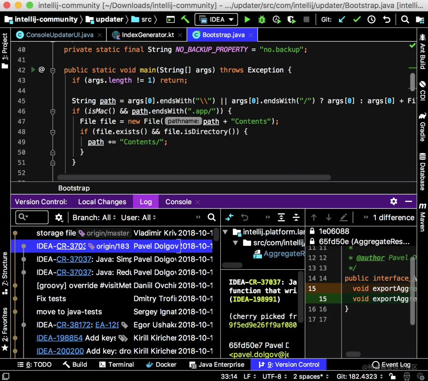
Task: Open the Console tab in Version Control
Action: coord(178,202)
